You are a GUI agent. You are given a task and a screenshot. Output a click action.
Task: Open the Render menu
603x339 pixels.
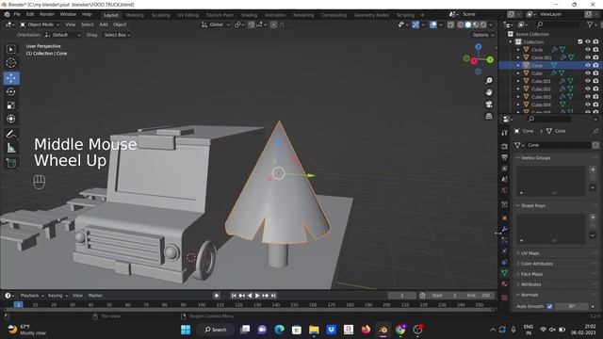coord(47,14)
